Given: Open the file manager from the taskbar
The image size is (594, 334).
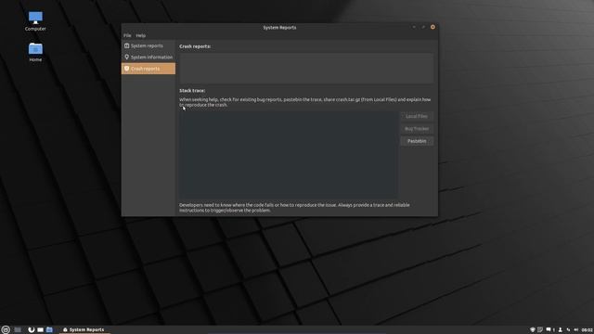Looking at the screenshot, I should tap(49, 330).
